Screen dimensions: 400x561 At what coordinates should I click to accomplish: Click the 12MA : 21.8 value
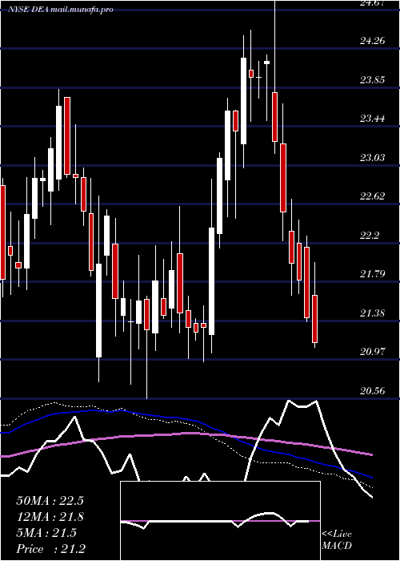coord(50,517)
